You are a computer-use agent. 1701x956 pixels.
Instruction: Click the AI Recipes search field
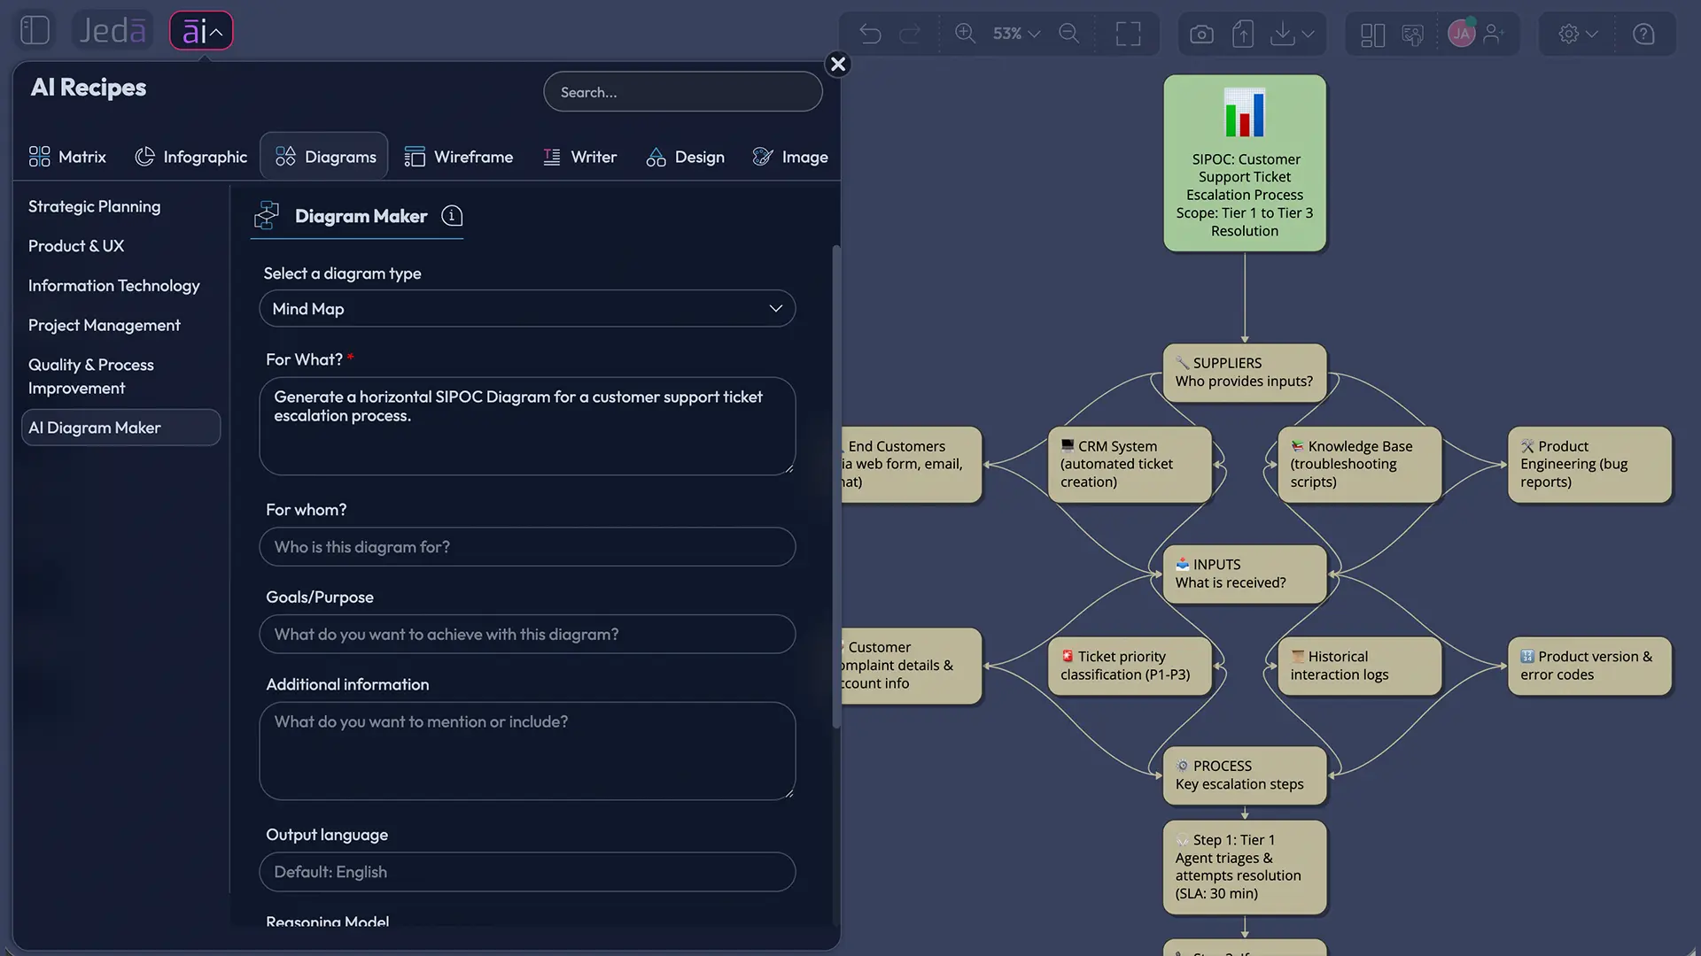683,92
